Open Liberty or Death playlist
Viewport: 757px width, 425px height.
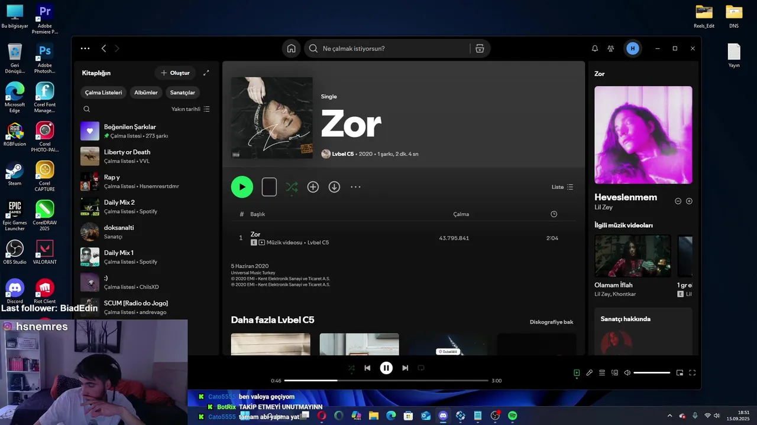(x=147, y=156)
